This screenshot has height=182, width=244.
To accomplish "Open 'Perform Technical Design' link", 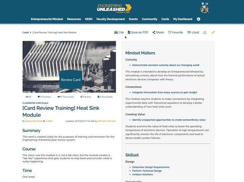I will [147, 171].
